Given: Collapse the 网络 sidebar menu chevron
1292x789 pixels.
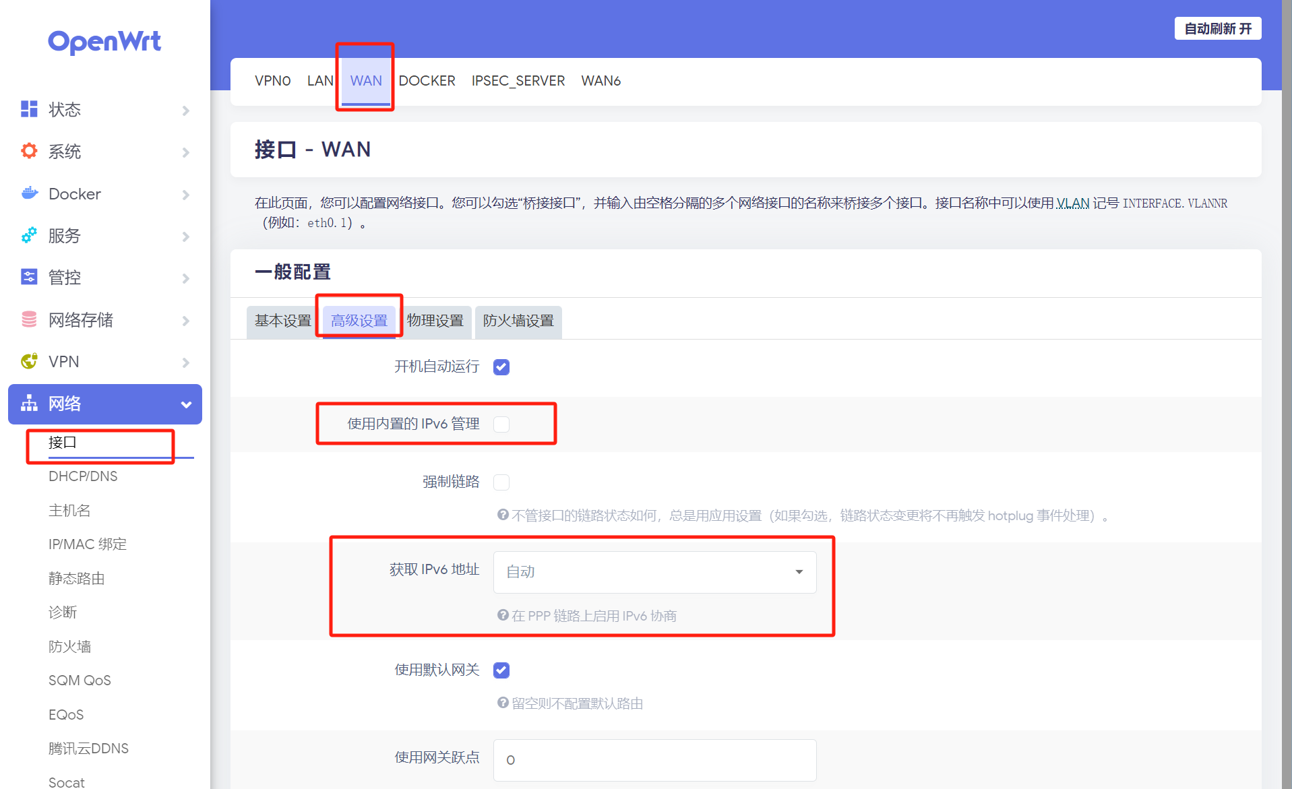Looking at the screenshot, I should [x=186, y=404].
